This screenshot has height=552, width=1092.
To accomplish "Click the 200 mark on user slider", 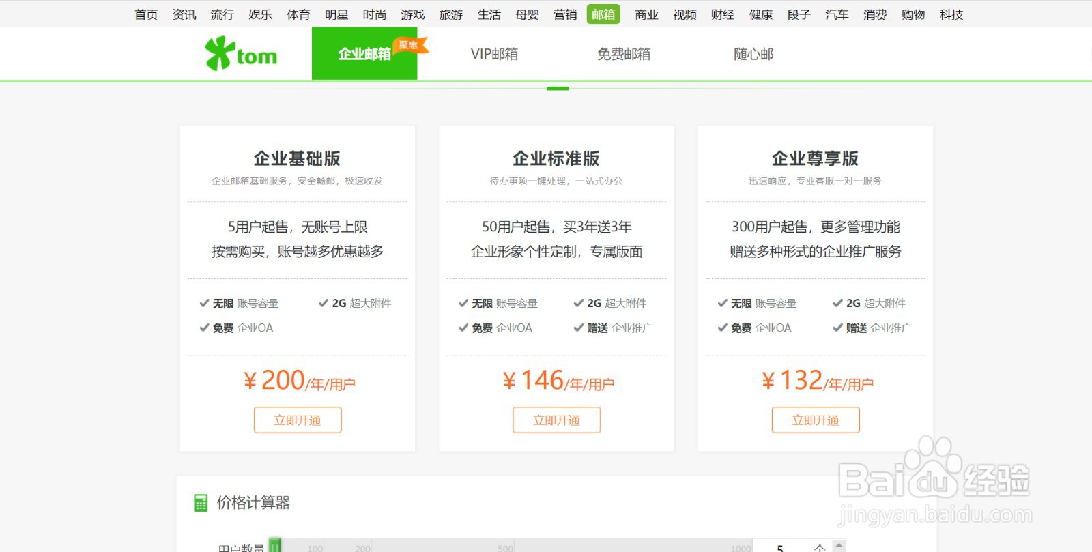I will 362,548.
